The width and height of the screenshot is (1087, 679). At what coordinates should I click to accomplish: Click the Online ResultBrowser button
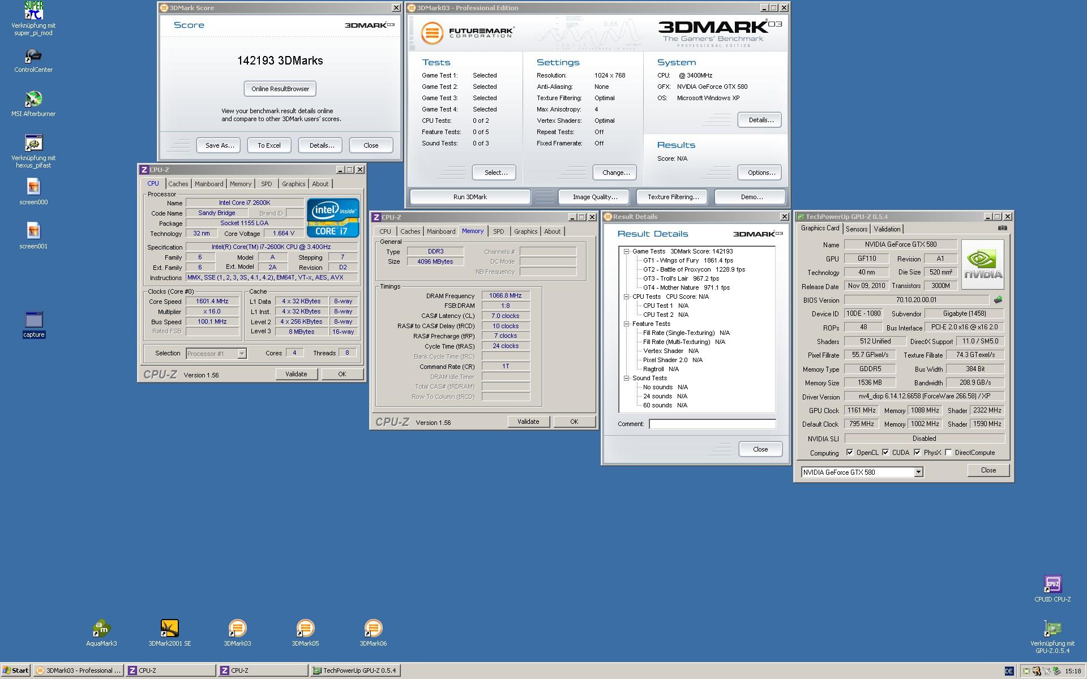click(x=280, y=89)
